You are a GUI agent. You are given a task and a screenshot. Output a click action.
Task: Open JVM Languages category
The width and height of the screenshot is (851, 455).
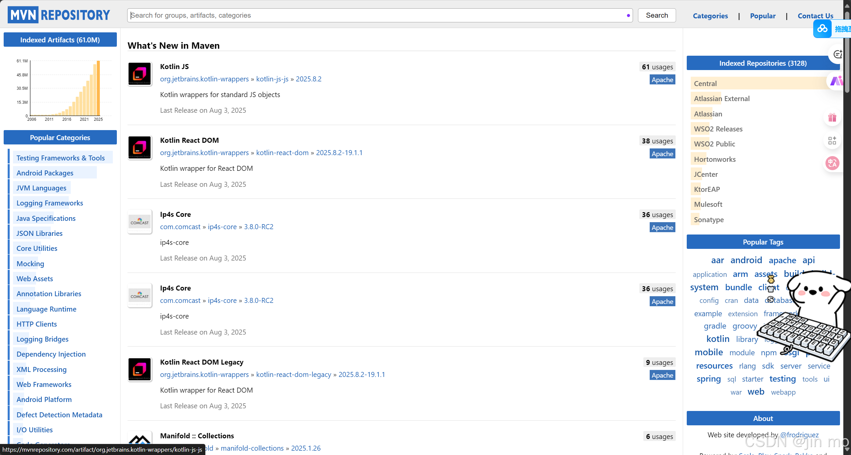coord(41,188)
